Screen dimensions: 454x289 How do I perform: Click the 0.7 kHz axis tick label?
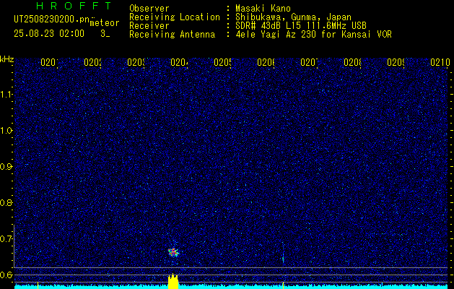(x=6, y=239)
